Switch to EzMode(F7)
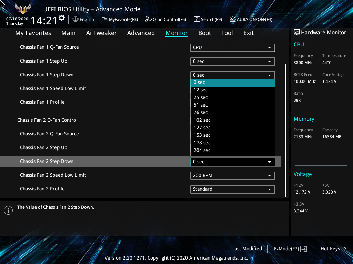 tap(290, 249)
